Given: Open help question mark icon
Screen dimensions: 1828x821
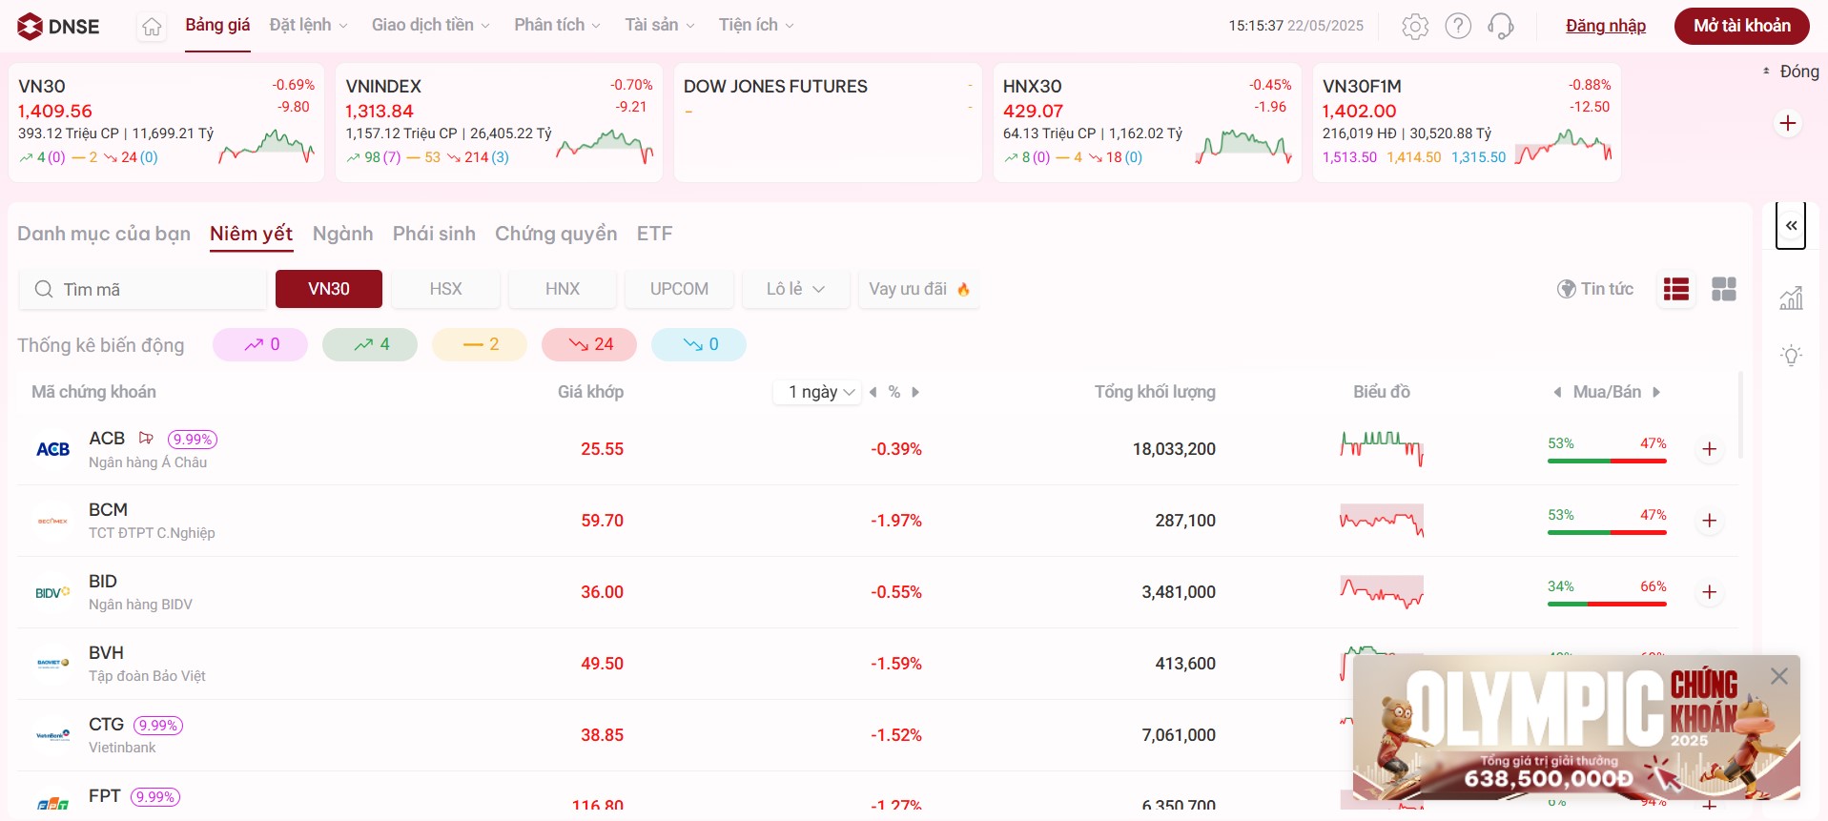Looking at the screenshot, I should click(x=1458, y=26).
